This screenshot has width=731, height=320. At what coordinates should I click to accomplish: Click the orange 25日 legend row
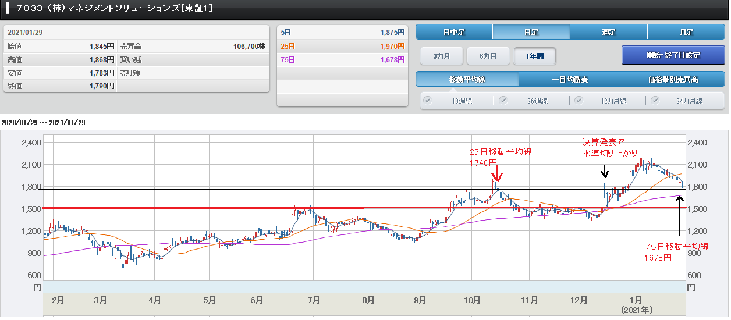pos(342,46)
